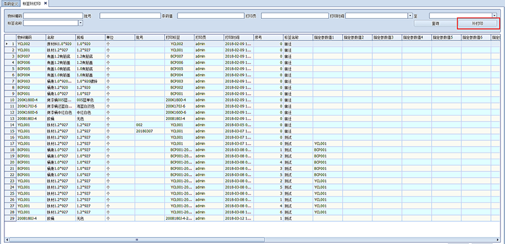The image size is (505, 244).
Task: Click the 名称 column header
Action: tap(61, 37)
